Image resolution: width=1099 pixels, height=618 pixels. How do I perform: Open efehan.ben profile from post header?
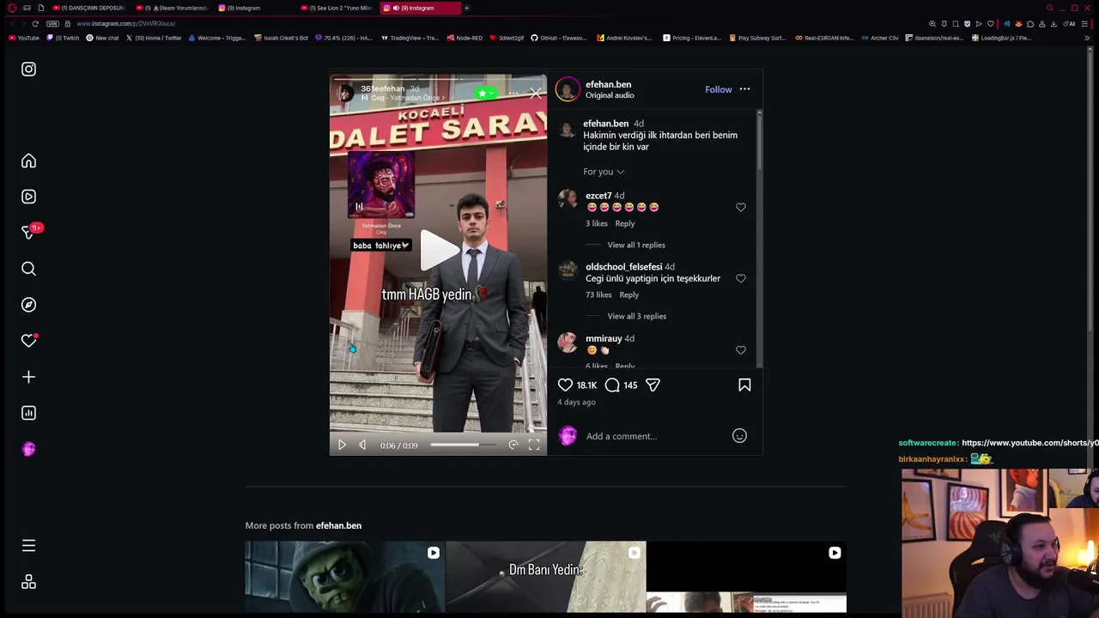coord(608,84)
